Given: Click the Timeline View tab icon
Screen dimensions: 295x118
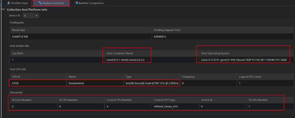Looking at the screenshot, I should pyautogui.click(x=9, y=3).
